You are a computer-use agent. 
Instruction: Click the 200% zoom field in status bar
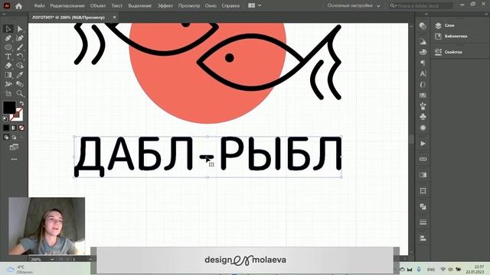pyautogui.click(x=40, y=259)
